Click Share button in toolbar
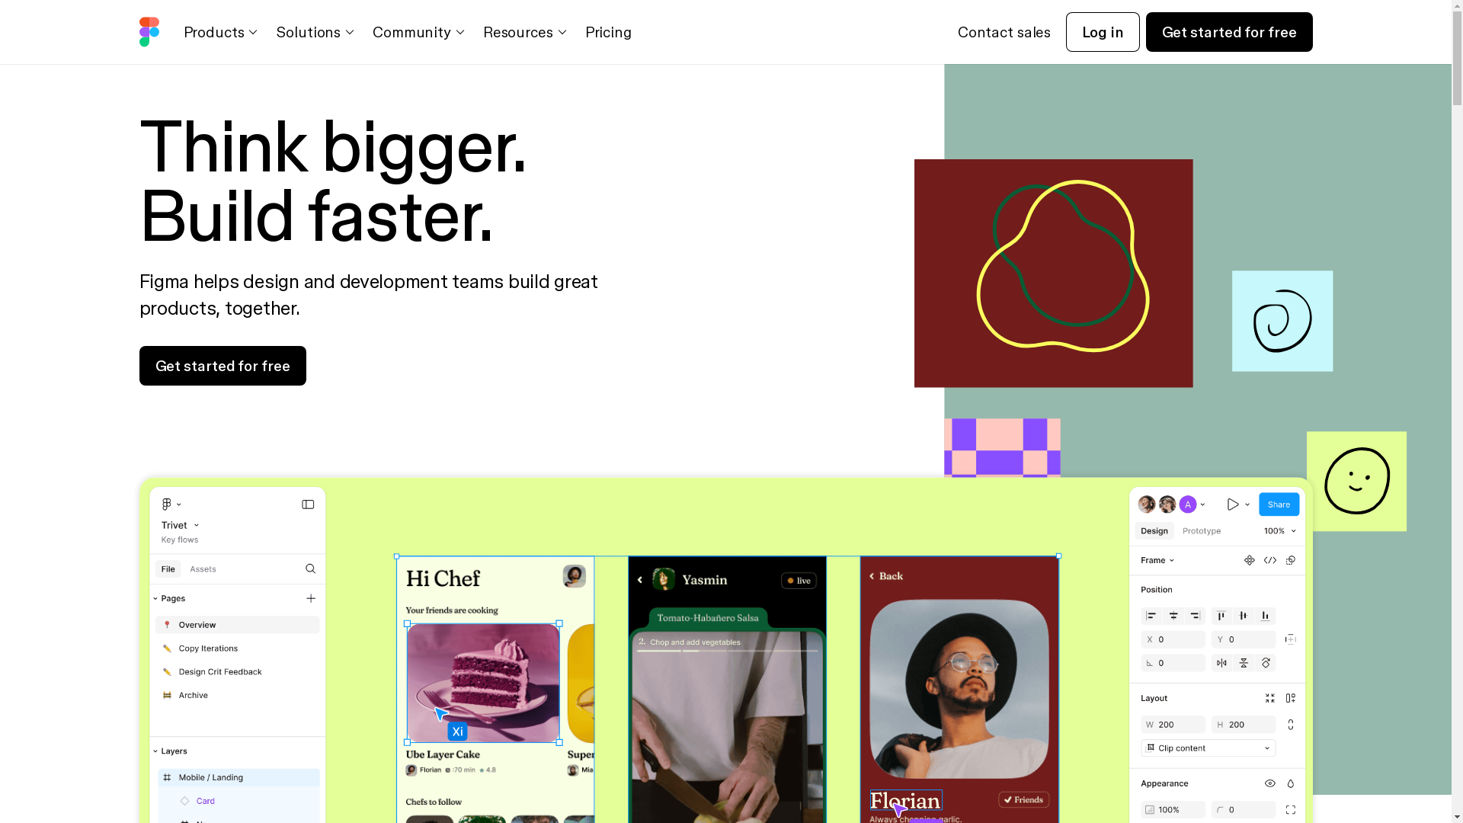Screen dimensions: 1463x823 coord(1278,504)
